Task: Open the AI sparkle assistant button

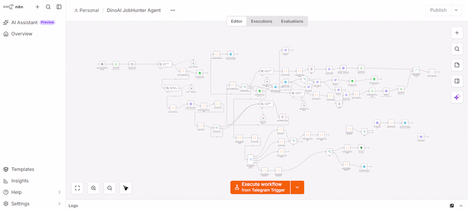Action: pyautogui.click(x=457, y=97)
